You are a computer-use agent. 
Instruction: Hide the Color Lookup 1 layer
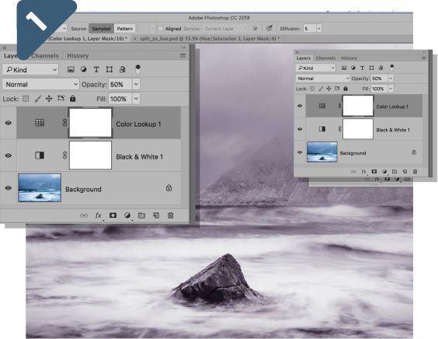pos(9,123)
